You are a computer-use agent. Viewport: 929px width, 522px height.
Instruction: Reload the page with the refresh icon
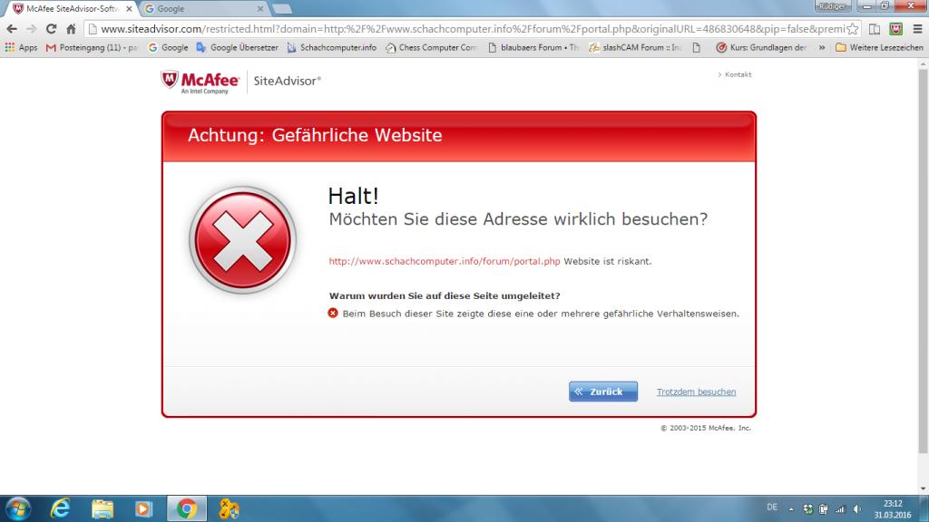(52, 29)
